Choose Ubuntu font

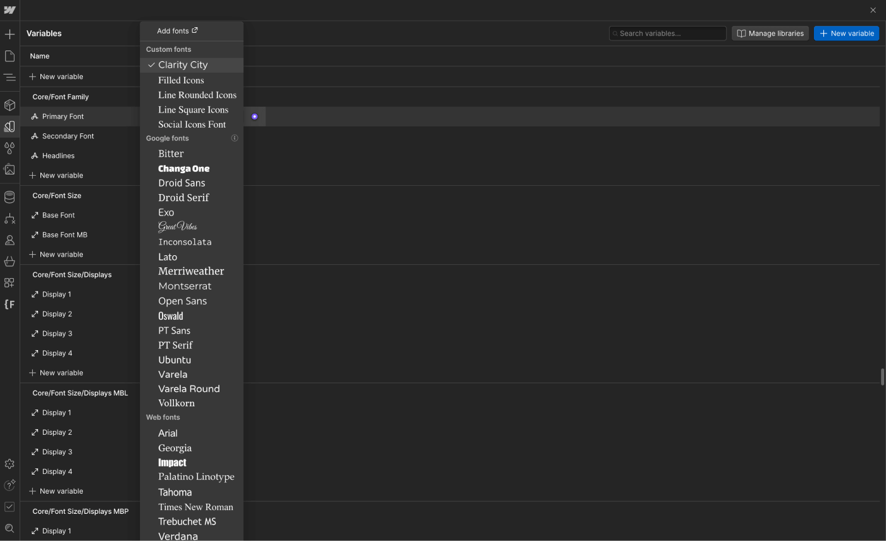[x=192, y=360]
